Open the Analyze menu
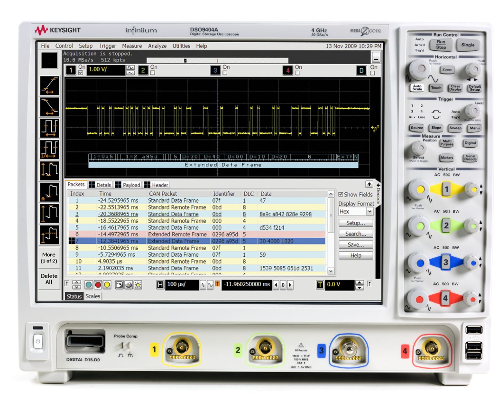The width and height of the screenshot is (499, 393). point(157,46)
